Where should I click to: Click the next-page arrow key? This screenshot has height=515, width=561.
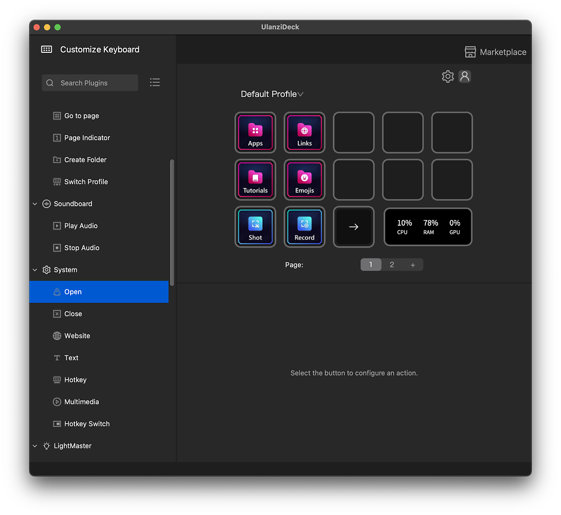click(353, 227)
